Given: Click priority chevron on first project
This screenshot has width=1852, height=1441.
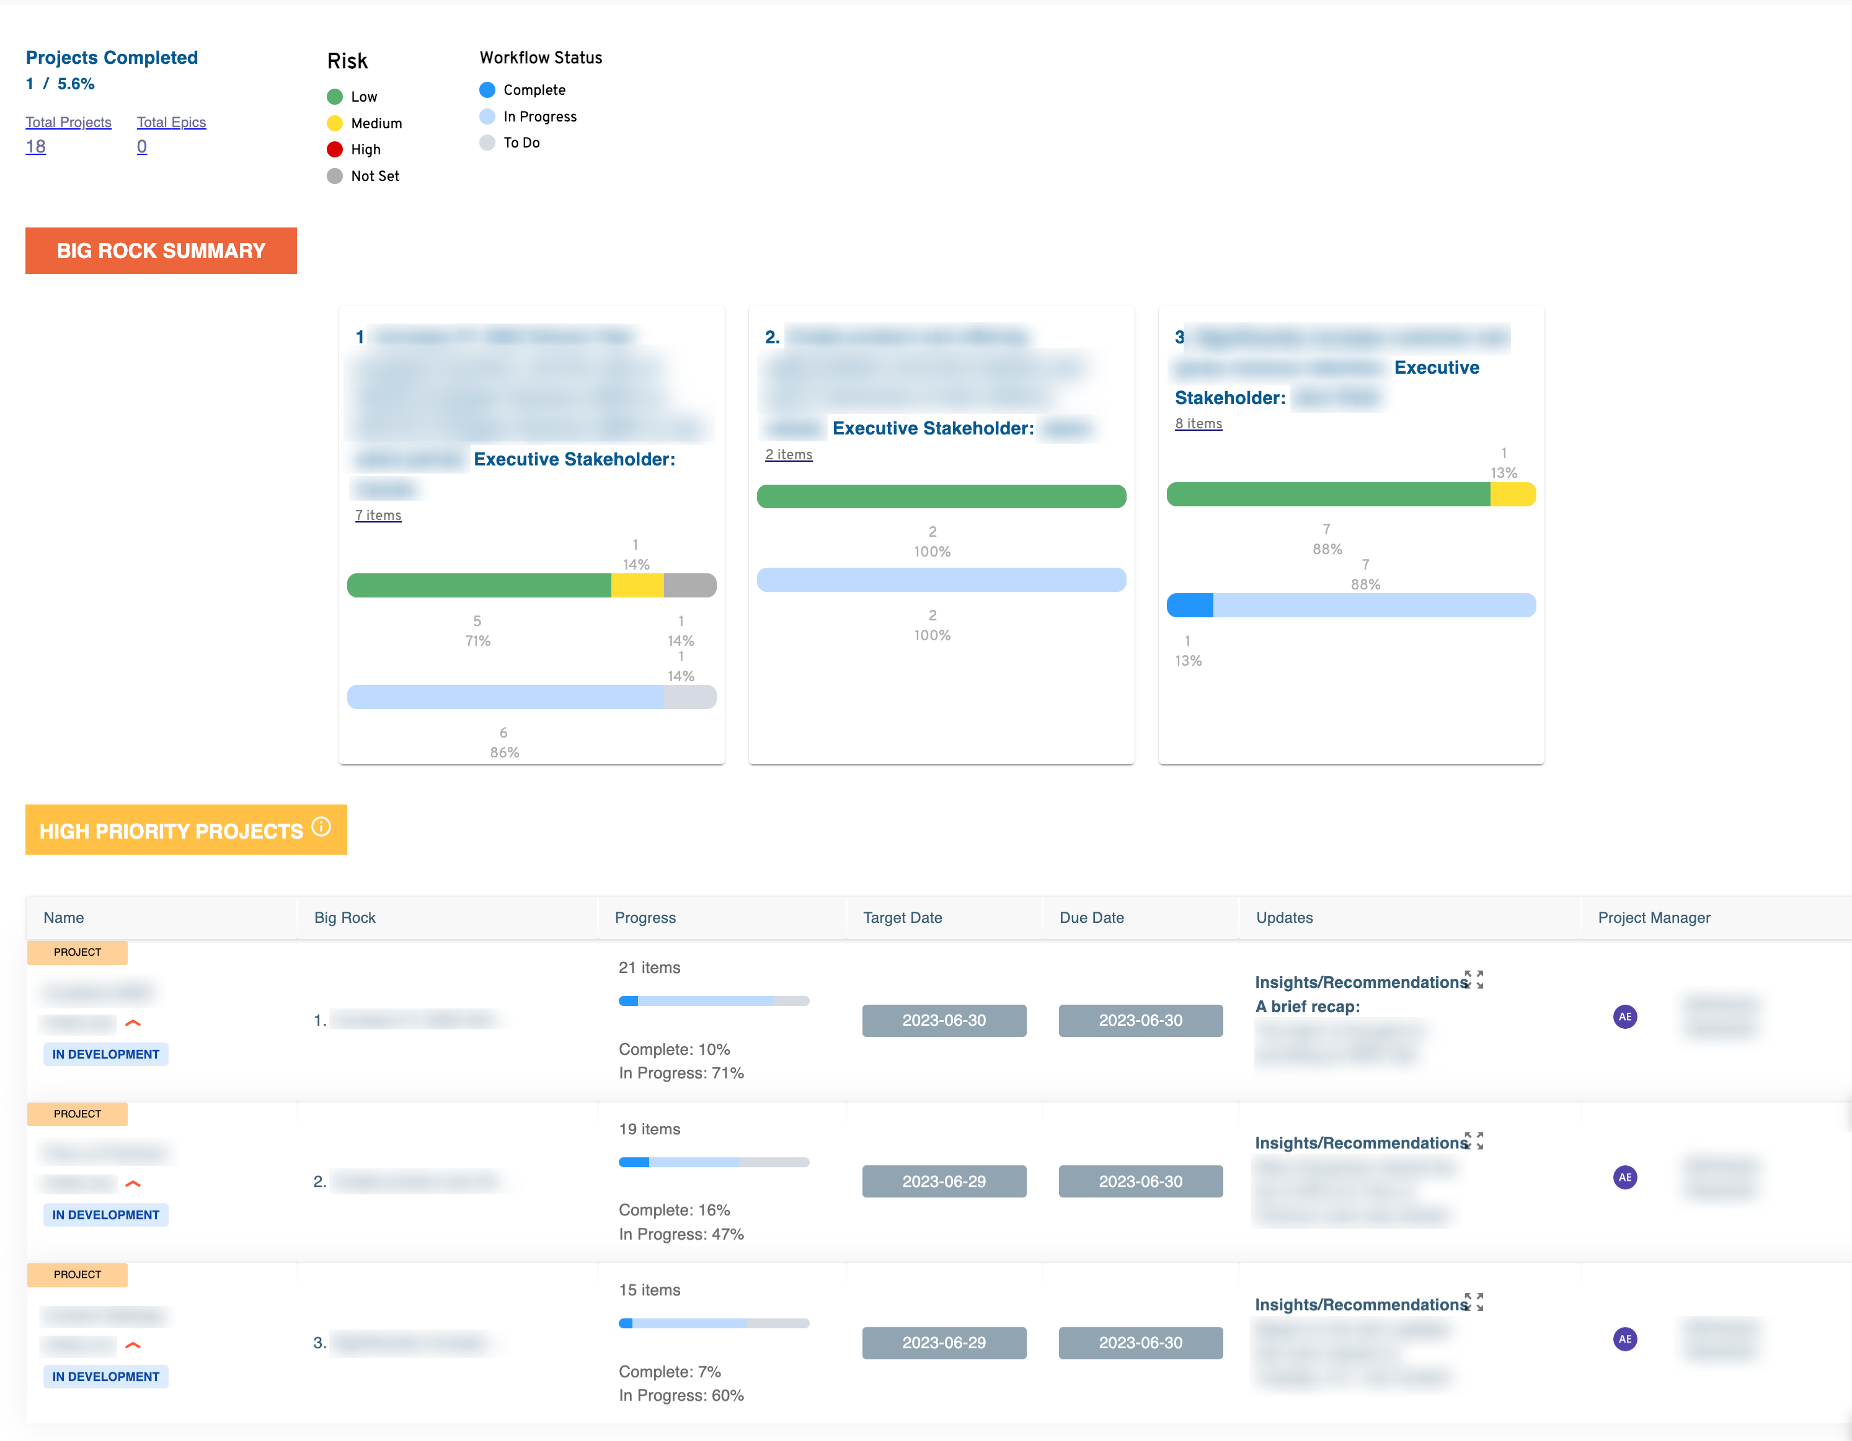Looking at the screenshot, I should (x=133, y=1023).
